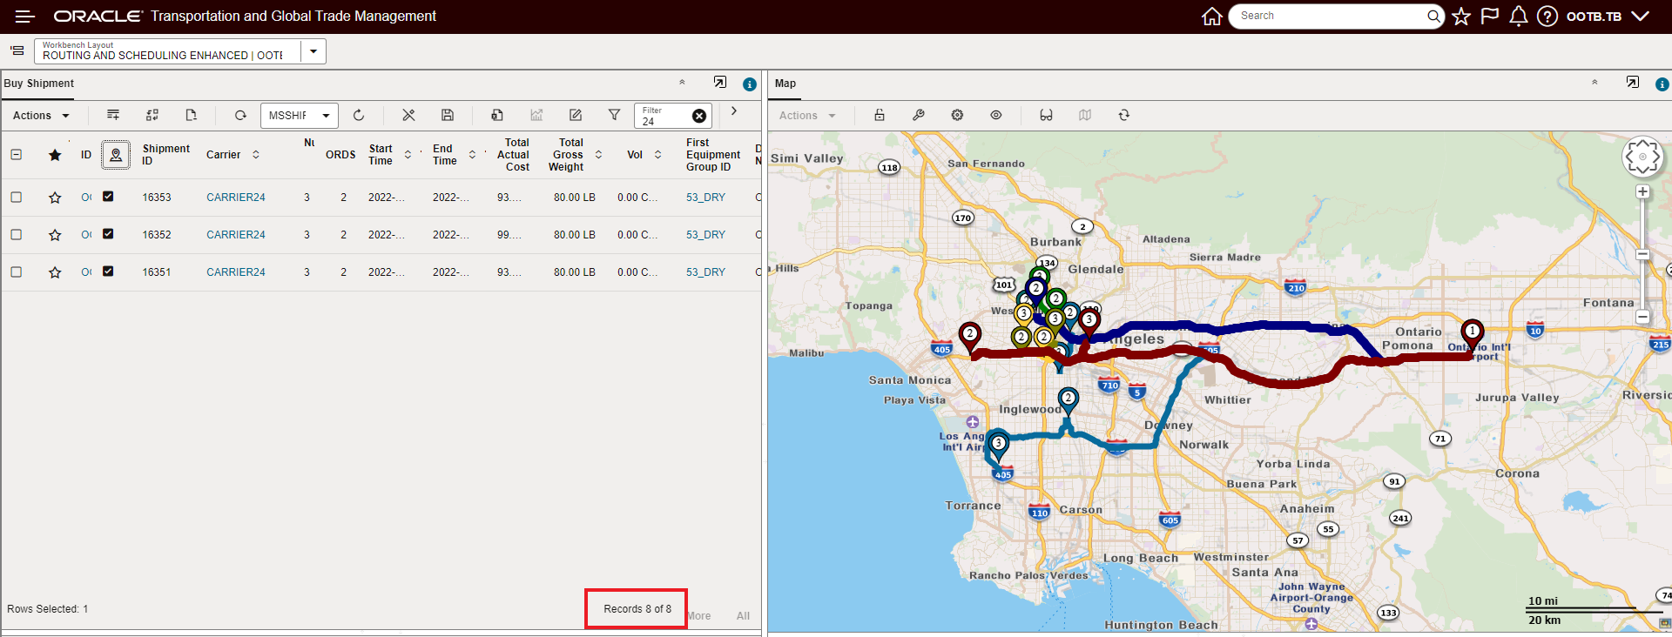Refresh the map with the sync icon
The image size is (1672, 637).
pos(1124,115)
